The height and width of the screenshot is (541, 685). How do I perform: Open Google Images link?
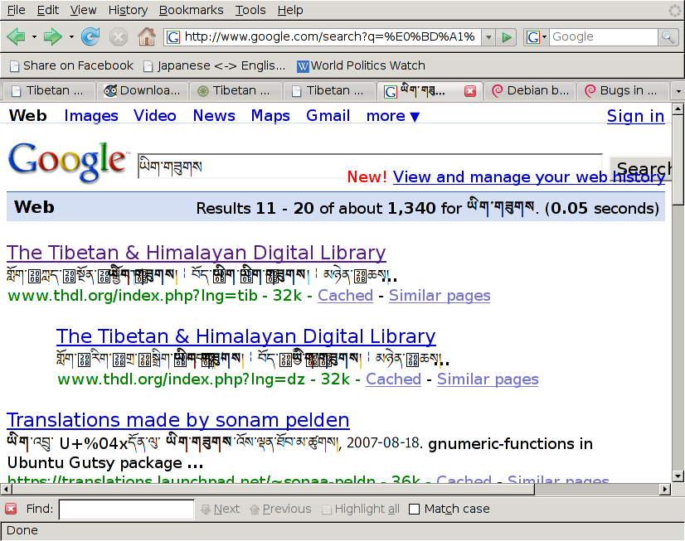91,116
